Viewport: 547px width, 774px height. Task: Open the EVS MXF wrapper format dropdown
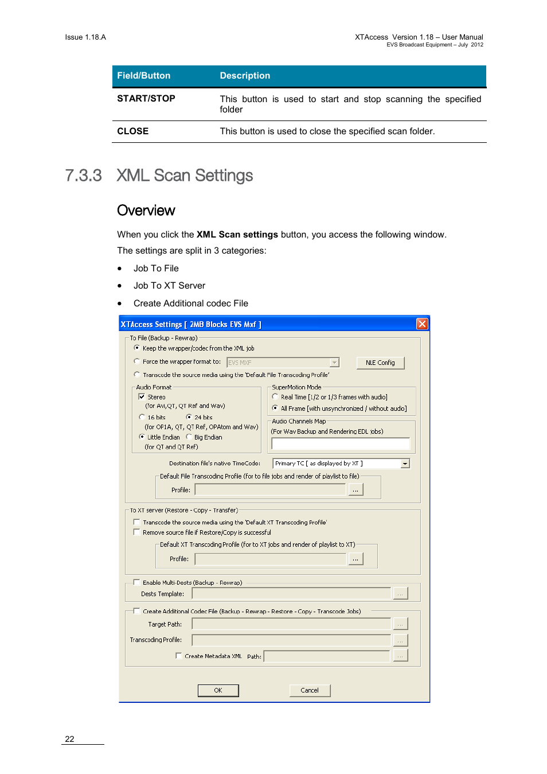334,362
